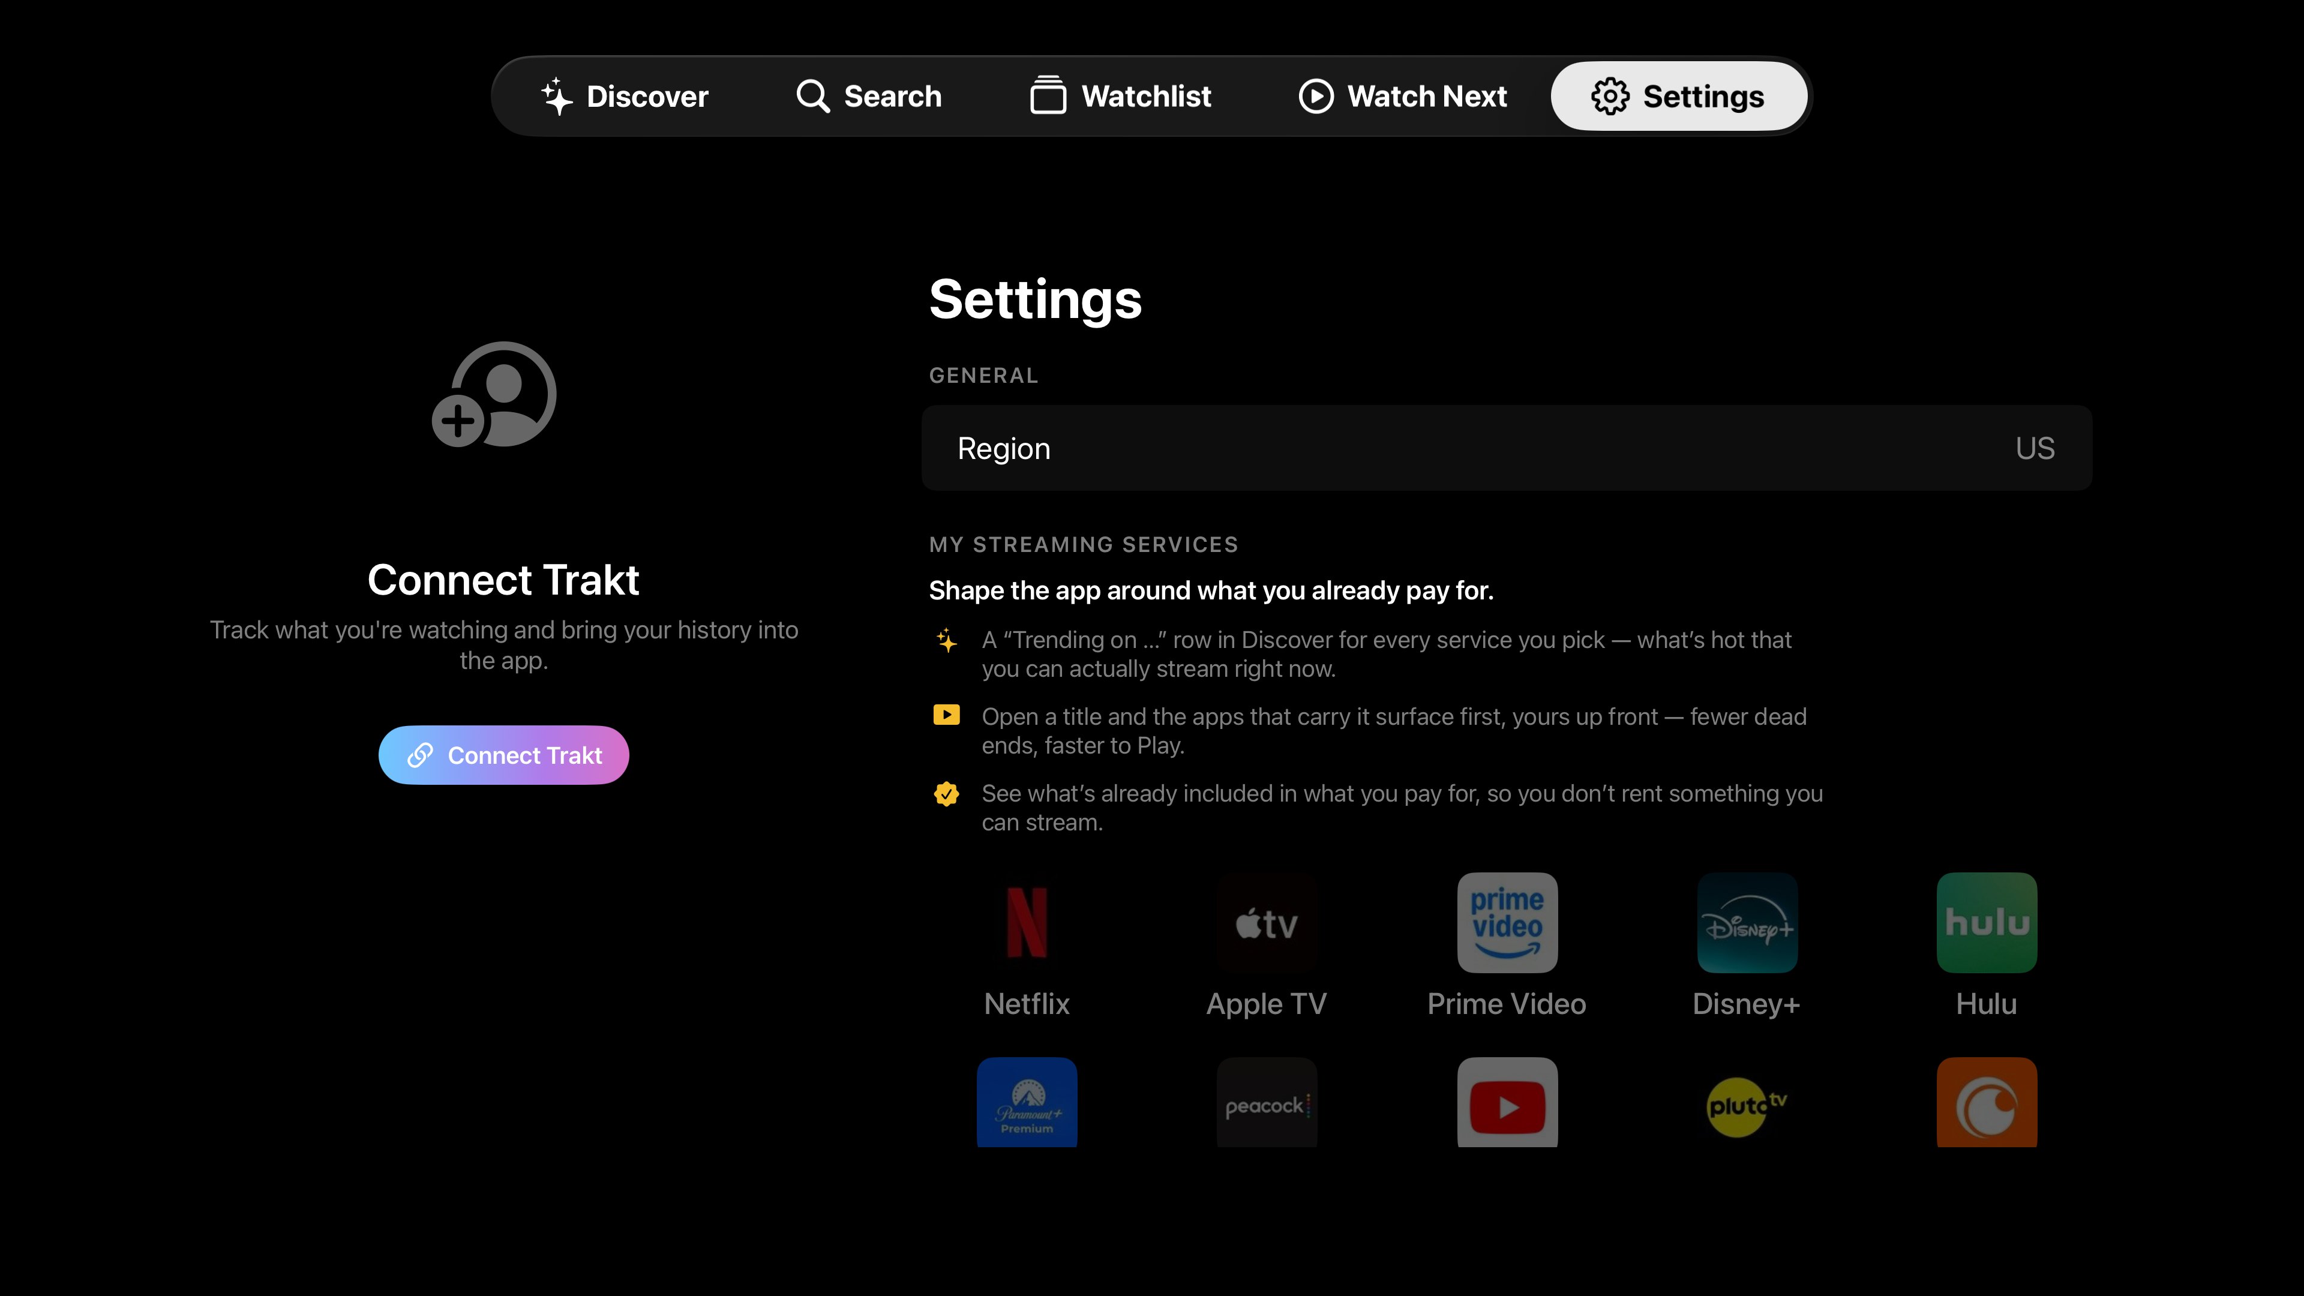
Task: Click the Settings page heading
Action: tap(1035, 299)
